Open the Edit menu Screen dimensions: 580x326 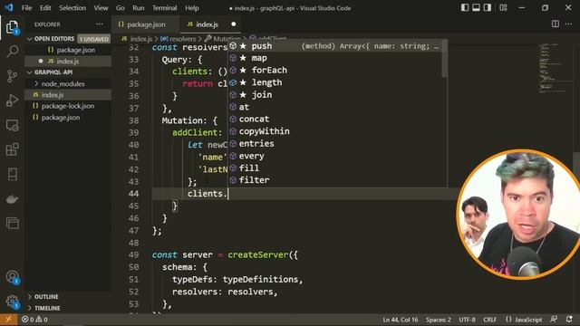[45, 8]
